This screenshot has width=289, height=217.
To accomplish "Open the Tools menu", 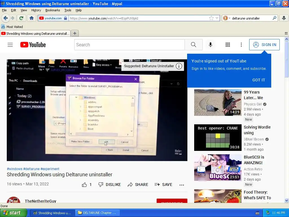I will point(68,10).
